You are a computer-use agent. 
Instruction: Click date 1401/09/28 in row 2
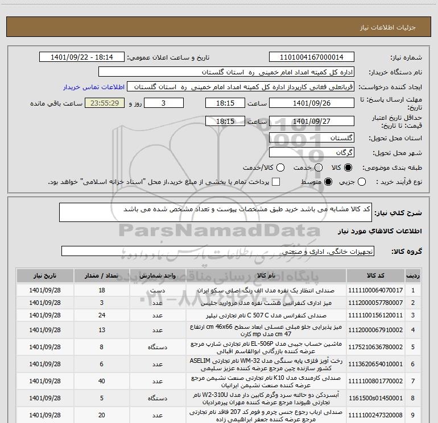45,303
